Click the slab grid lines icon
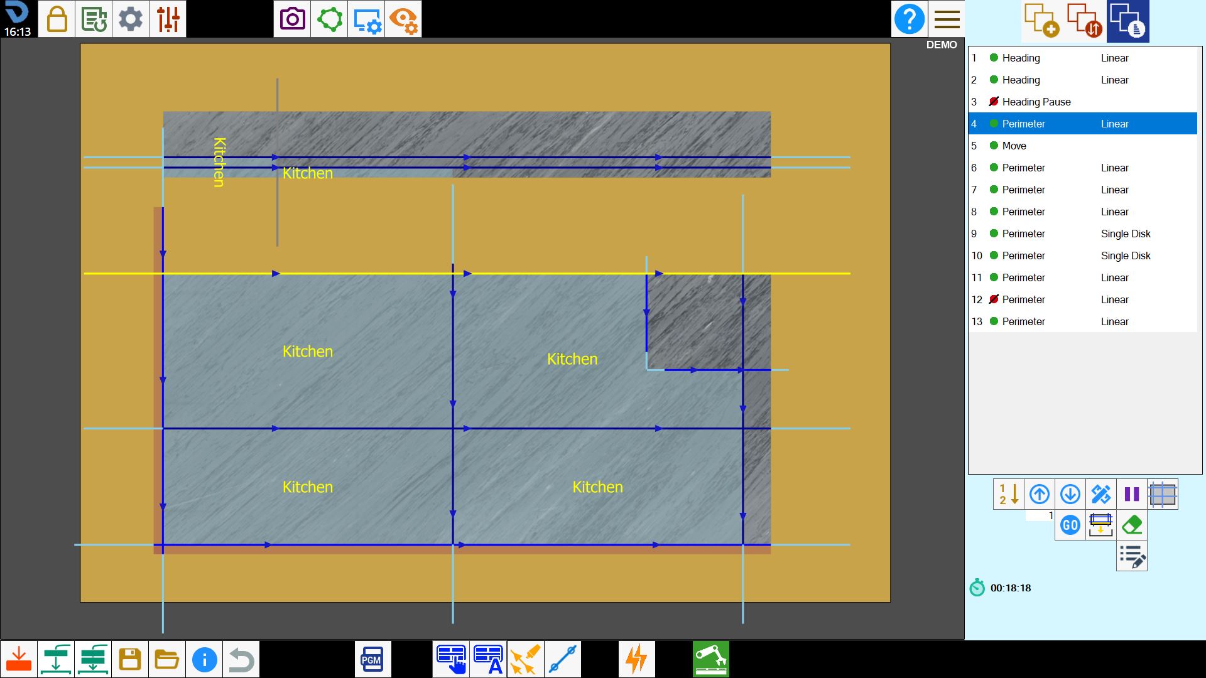This screenshot has height=678, width=1206. point(1163,495)
